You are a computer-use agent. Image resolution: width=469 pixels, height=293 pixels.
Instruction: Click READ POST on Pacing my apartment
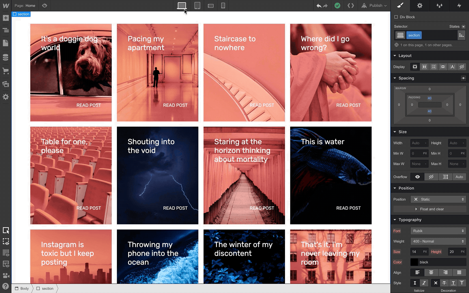pyautogui.click(x=175, y=105)
